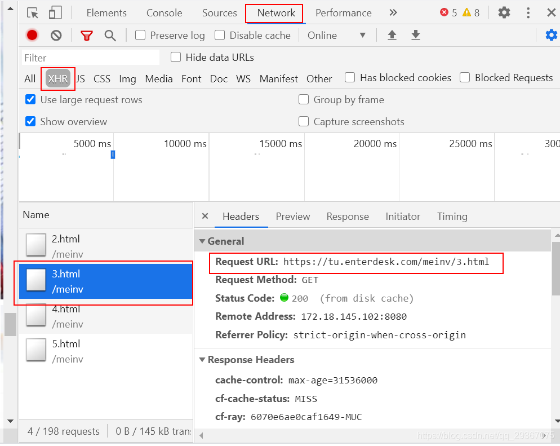560x446 pixels.
Task: Clear the network log
Action: (x=56, y=36)
